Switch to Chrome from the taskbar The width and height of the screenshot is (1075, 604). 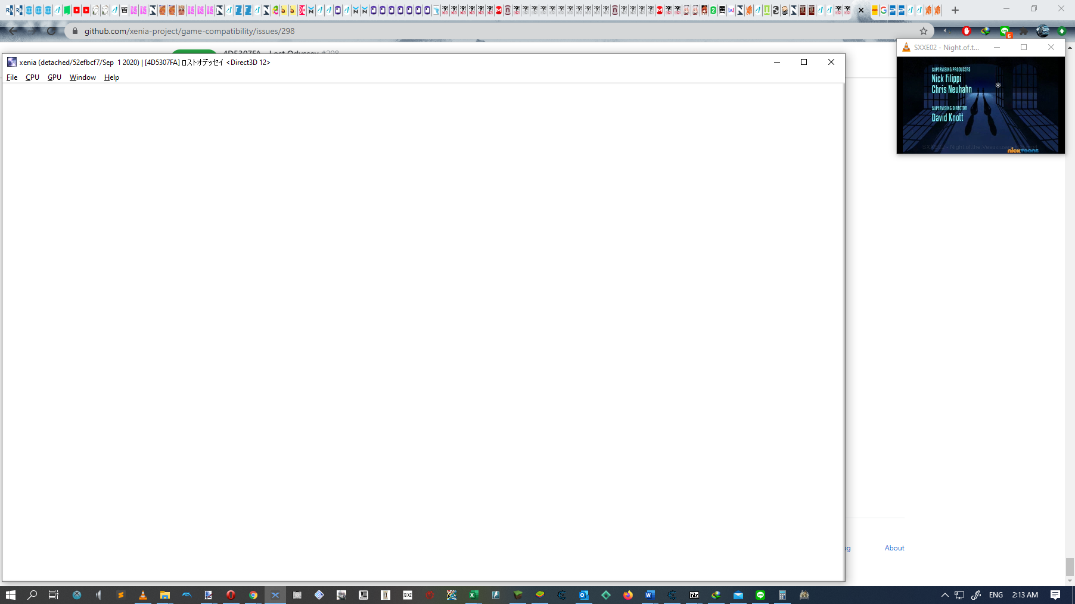pyautogui.click(x=253, y=595)
